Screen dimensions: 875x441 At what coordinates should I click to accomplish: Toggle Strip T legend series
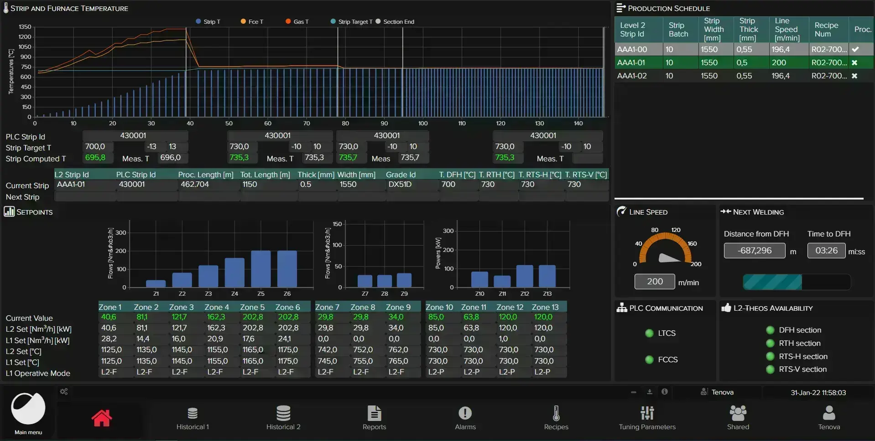tap(208, 21)
